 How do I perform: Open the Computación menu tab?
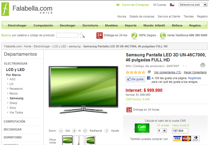pos(43,25)
